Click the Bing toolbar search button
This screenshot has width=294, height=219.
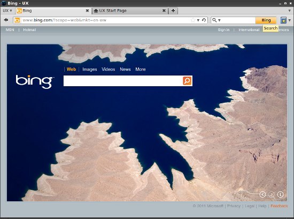(x=266, y=20)
